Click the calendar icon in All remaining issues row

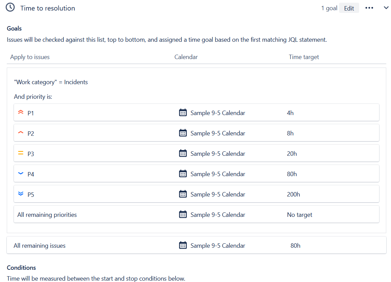[183, 245]
